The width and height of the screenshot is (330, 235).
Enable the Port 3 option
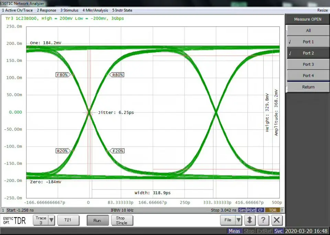point(308,64)
